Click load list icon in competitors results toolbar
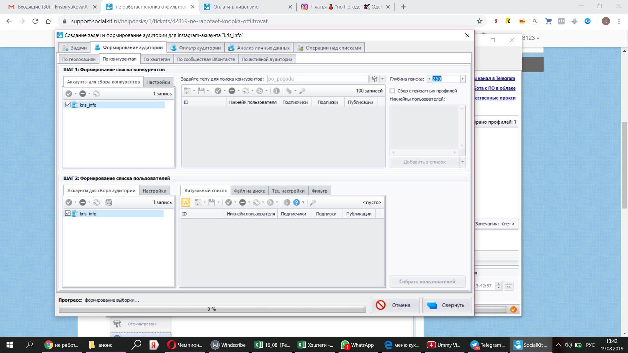628x353 pixels. 187,91
